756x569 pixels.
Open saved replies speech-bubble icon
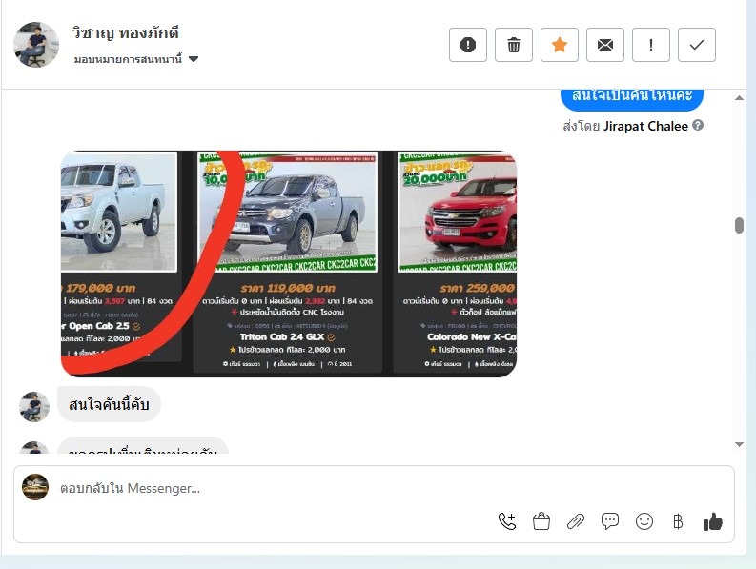pos(610,521)
